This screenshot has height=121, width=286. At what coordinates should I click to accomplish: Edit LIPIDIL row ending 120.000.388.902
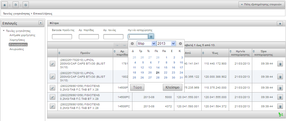tap(53, 77)
